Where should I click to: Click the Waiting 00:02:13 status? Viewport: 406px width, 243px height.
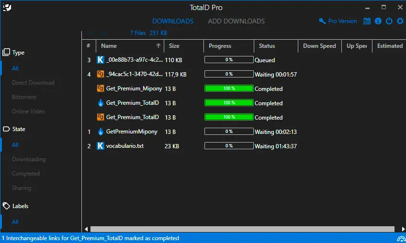[x=276, y=132]
